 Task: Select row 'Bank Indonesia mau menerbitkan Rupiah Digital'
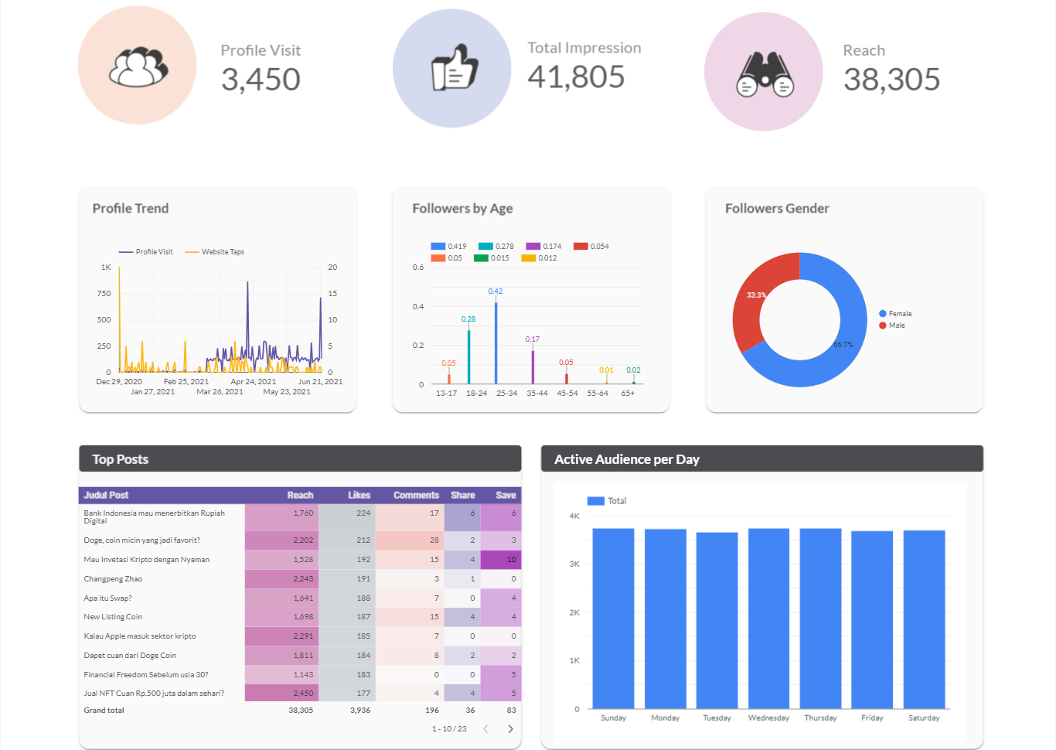click(300, 517)
